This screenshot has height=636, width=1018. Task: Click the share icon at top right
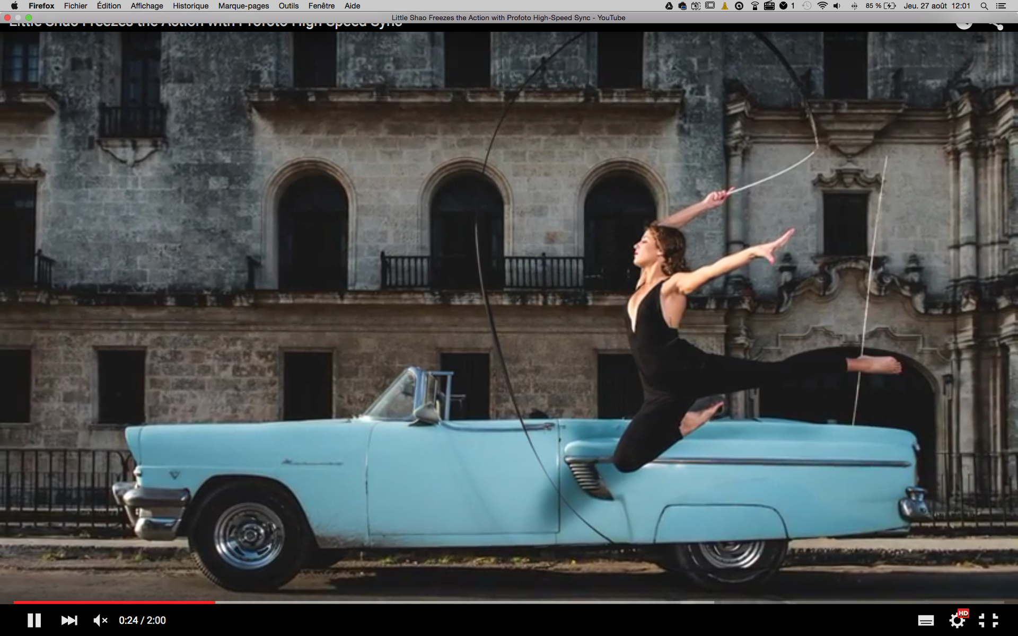pos(997,24)
